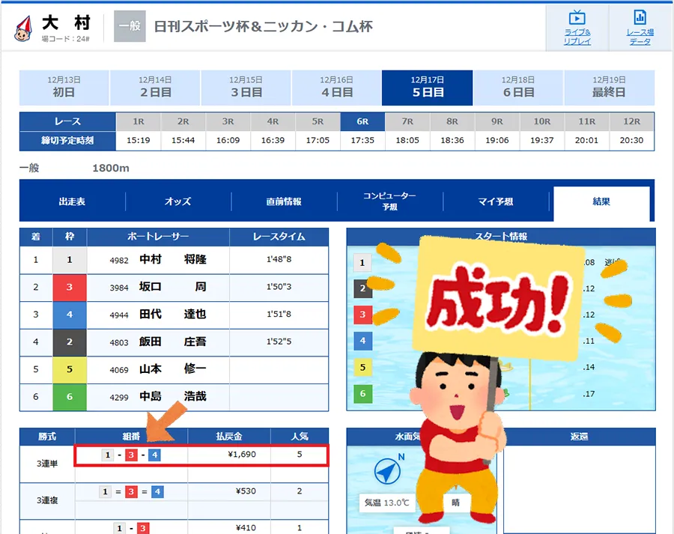Screen dimensions: 674x534
Task: Click racer name 中村 将隆
Action: coord(172,260)
